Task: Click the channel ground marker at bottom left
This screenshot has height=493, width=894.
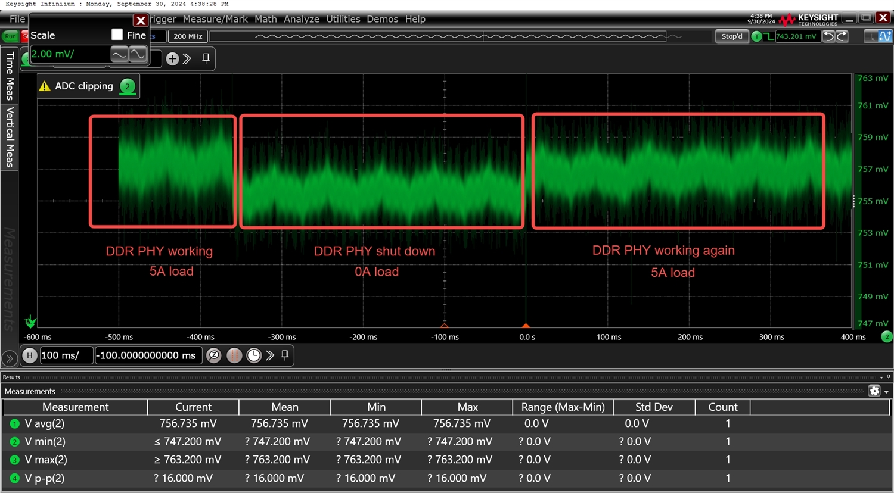Action: [30, 322]
